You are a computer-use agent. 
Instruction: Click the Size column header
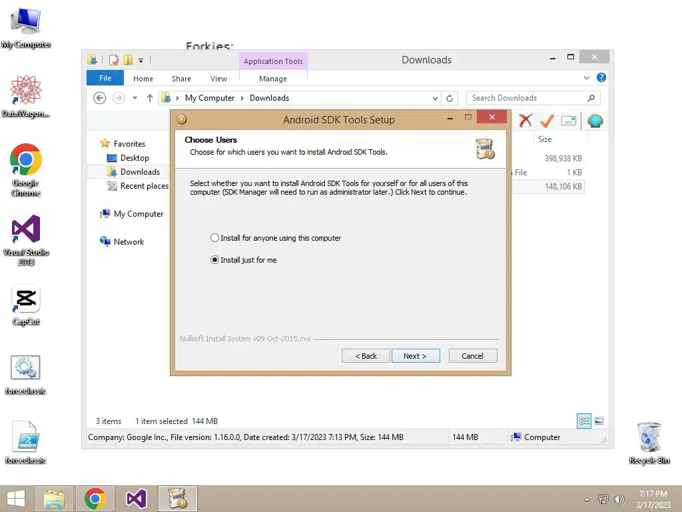pyautogui.click(x=545, y=139)
